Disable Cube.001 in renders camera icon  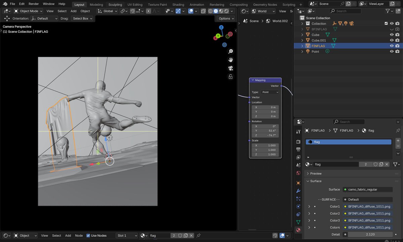pos(397,40)
